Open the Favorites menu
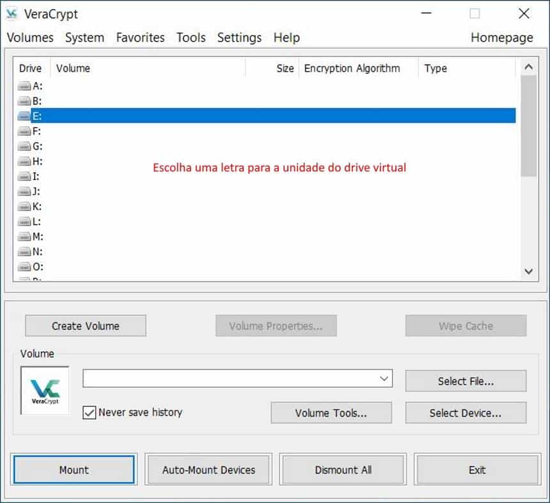 [x=140, y=38]
